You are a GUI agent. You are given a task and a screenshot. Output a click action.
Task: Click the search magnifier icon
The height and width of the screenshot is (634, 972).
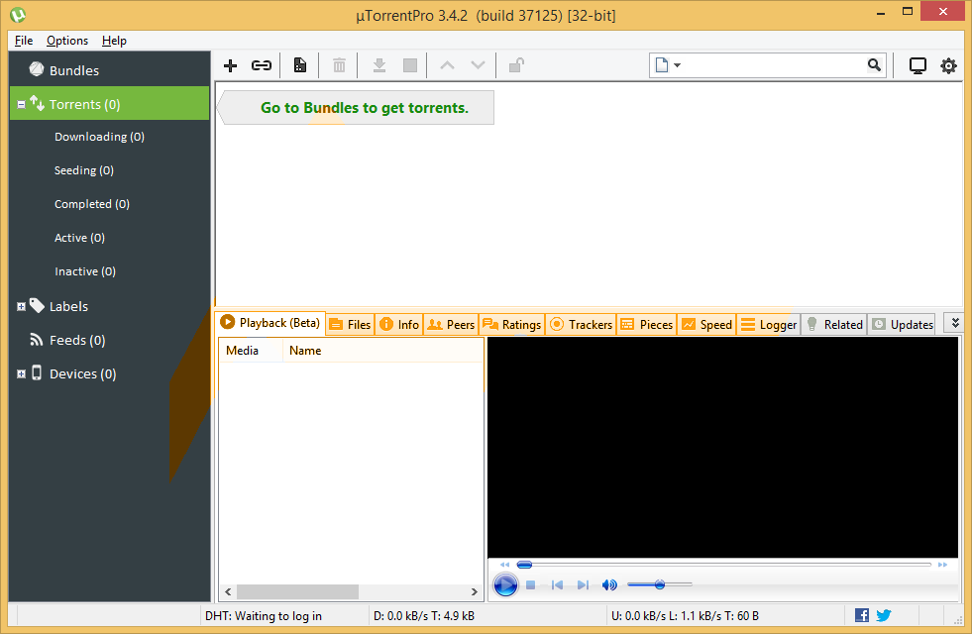pyautogui.click(x=874, y=65)
